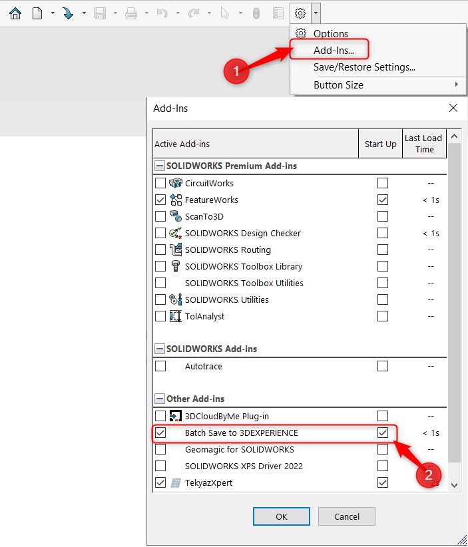Collapse SOLIDWORKS Premium Add-ins group
Viewport: 468px width, 547px height.
[160, 166]
